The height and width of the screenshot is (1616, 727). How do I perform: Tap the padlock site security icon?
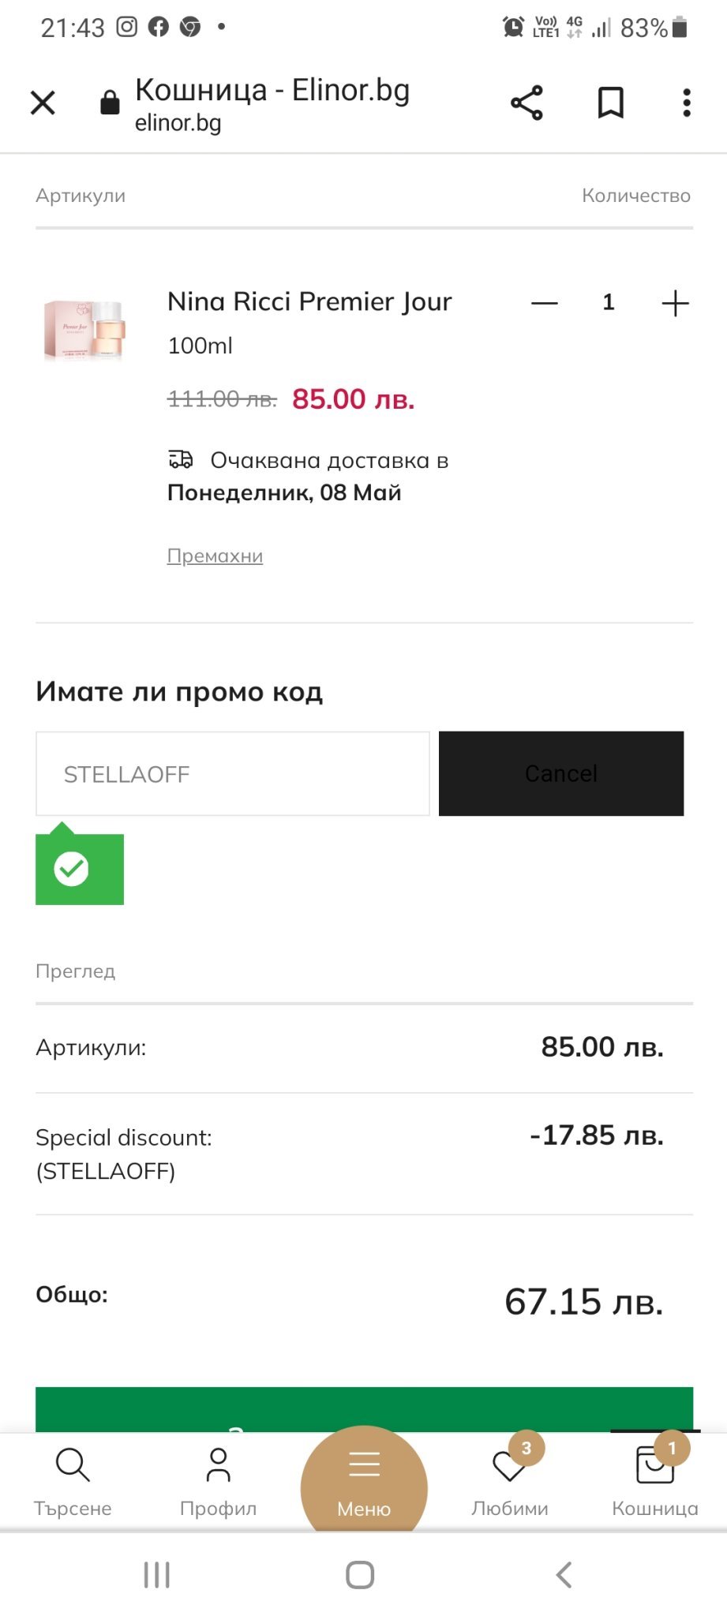pyautogui.click(x=110, y=103)
